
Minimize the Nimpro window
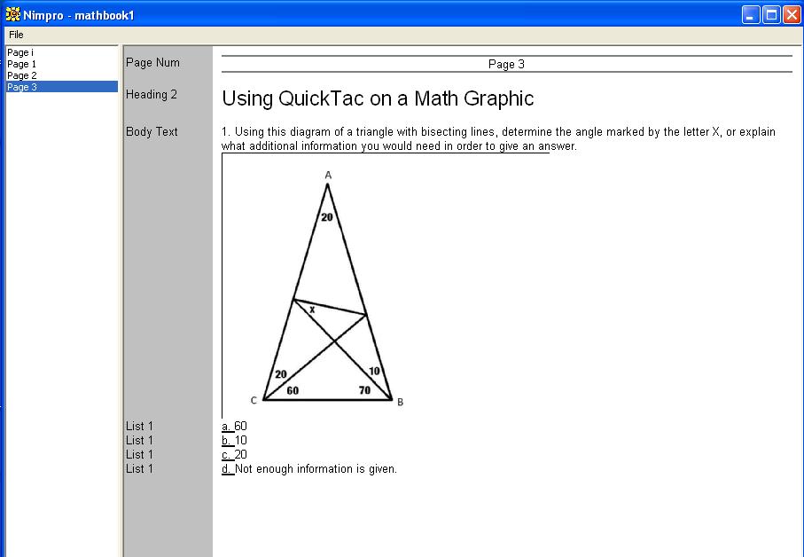[x=751, y=15]
